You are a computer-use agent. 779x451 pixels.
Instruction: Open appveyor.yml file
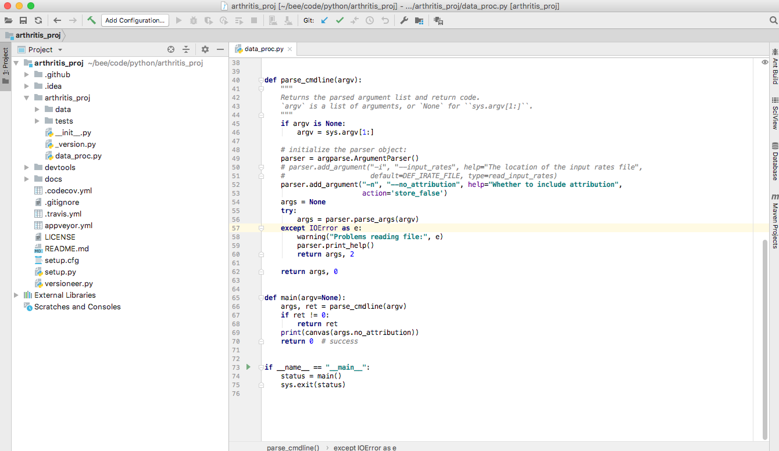click(63, 225)
